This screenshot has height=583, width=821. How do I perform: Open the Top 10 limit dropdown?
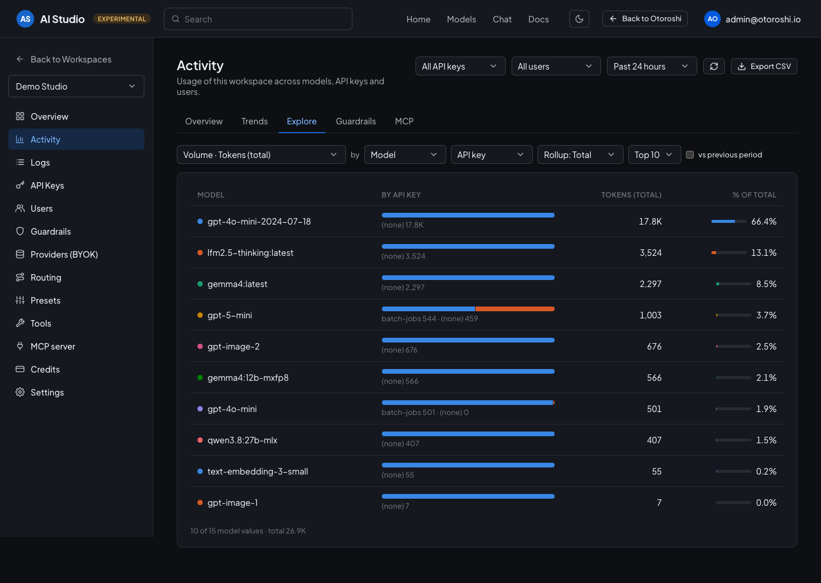click(x=655, y=154)
